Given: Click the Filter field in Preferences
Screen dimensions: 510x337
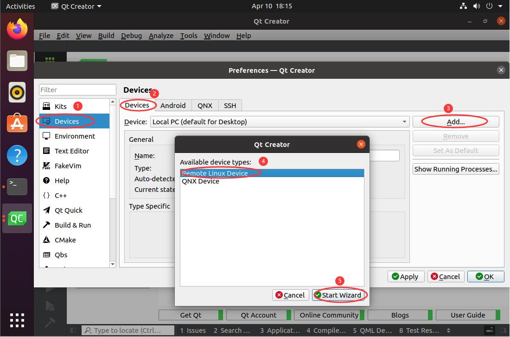Looking at the screenshot, I should 77,90.
